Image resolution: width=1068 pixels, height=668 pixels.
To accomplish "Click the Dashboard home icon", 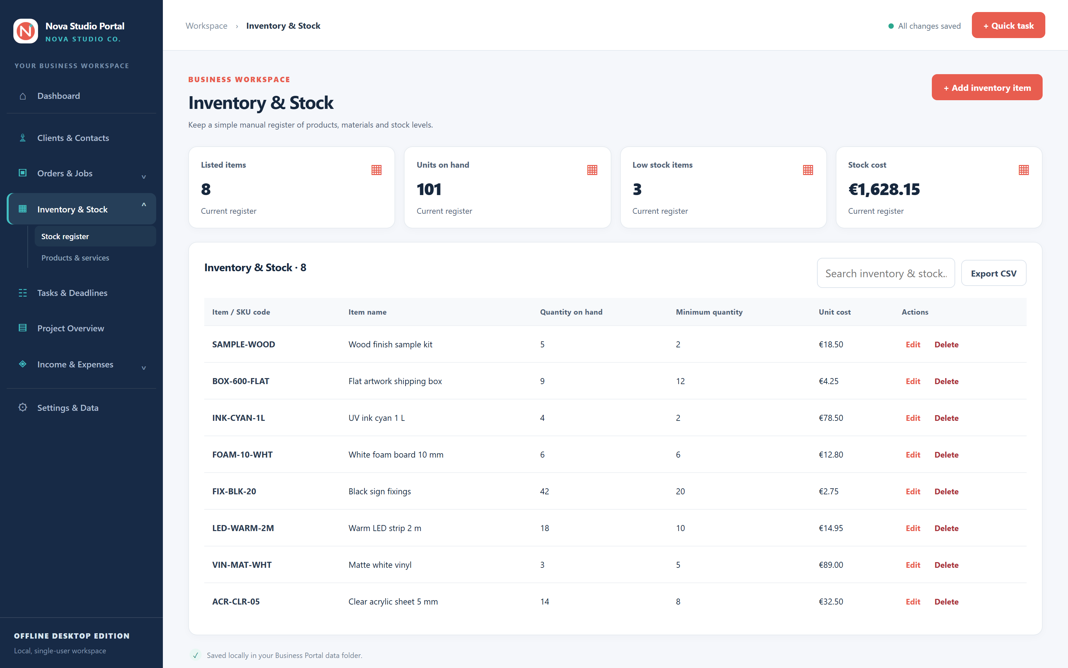I will point(22,96).
